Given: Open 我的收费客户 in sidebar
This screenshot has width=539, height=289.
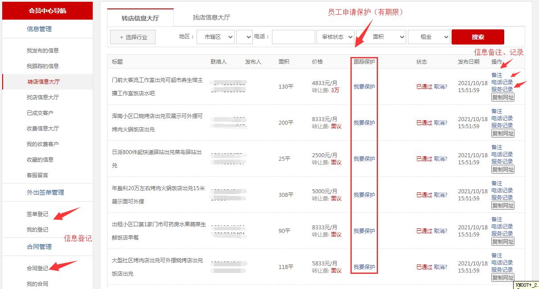Looking at the screenshot, I should [x=43, y=144].
